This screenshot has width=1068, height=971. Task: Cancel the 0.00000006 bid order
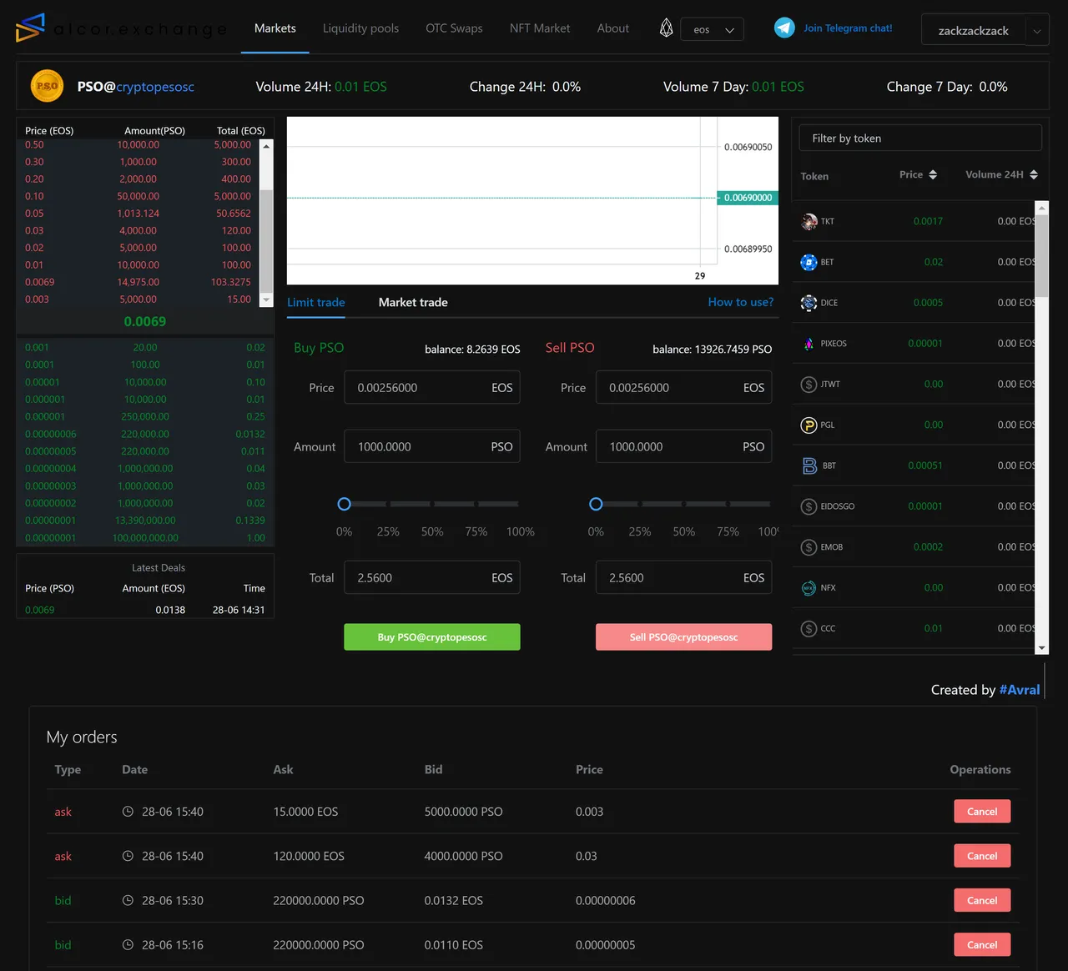[982, 900]
